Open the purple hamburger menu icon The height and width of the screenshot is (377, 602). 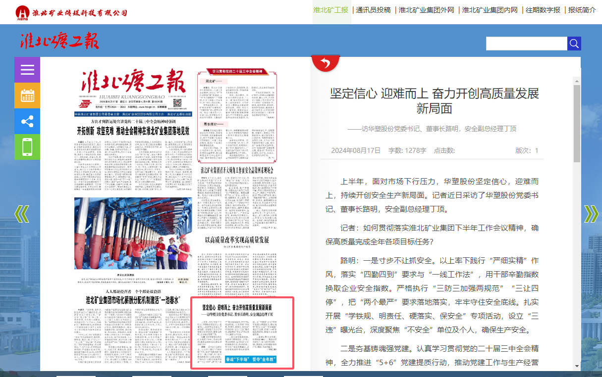pos(27,70)
